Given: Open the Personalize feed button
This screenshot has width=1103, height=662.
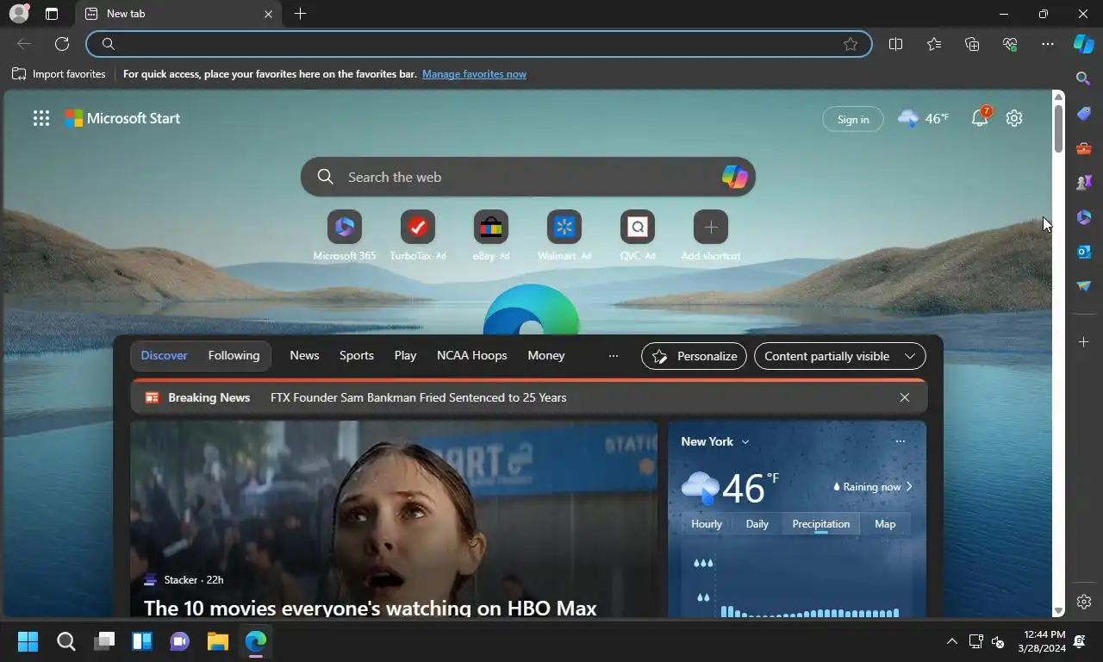Looking at the screenshot, I should pos(694,356).
